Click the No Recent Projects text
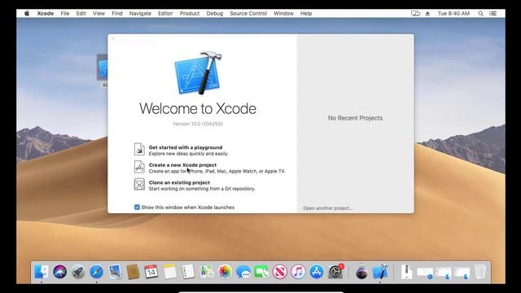Image resolution: width=521 pixels, height=293 pixels. tap(355, 118)
